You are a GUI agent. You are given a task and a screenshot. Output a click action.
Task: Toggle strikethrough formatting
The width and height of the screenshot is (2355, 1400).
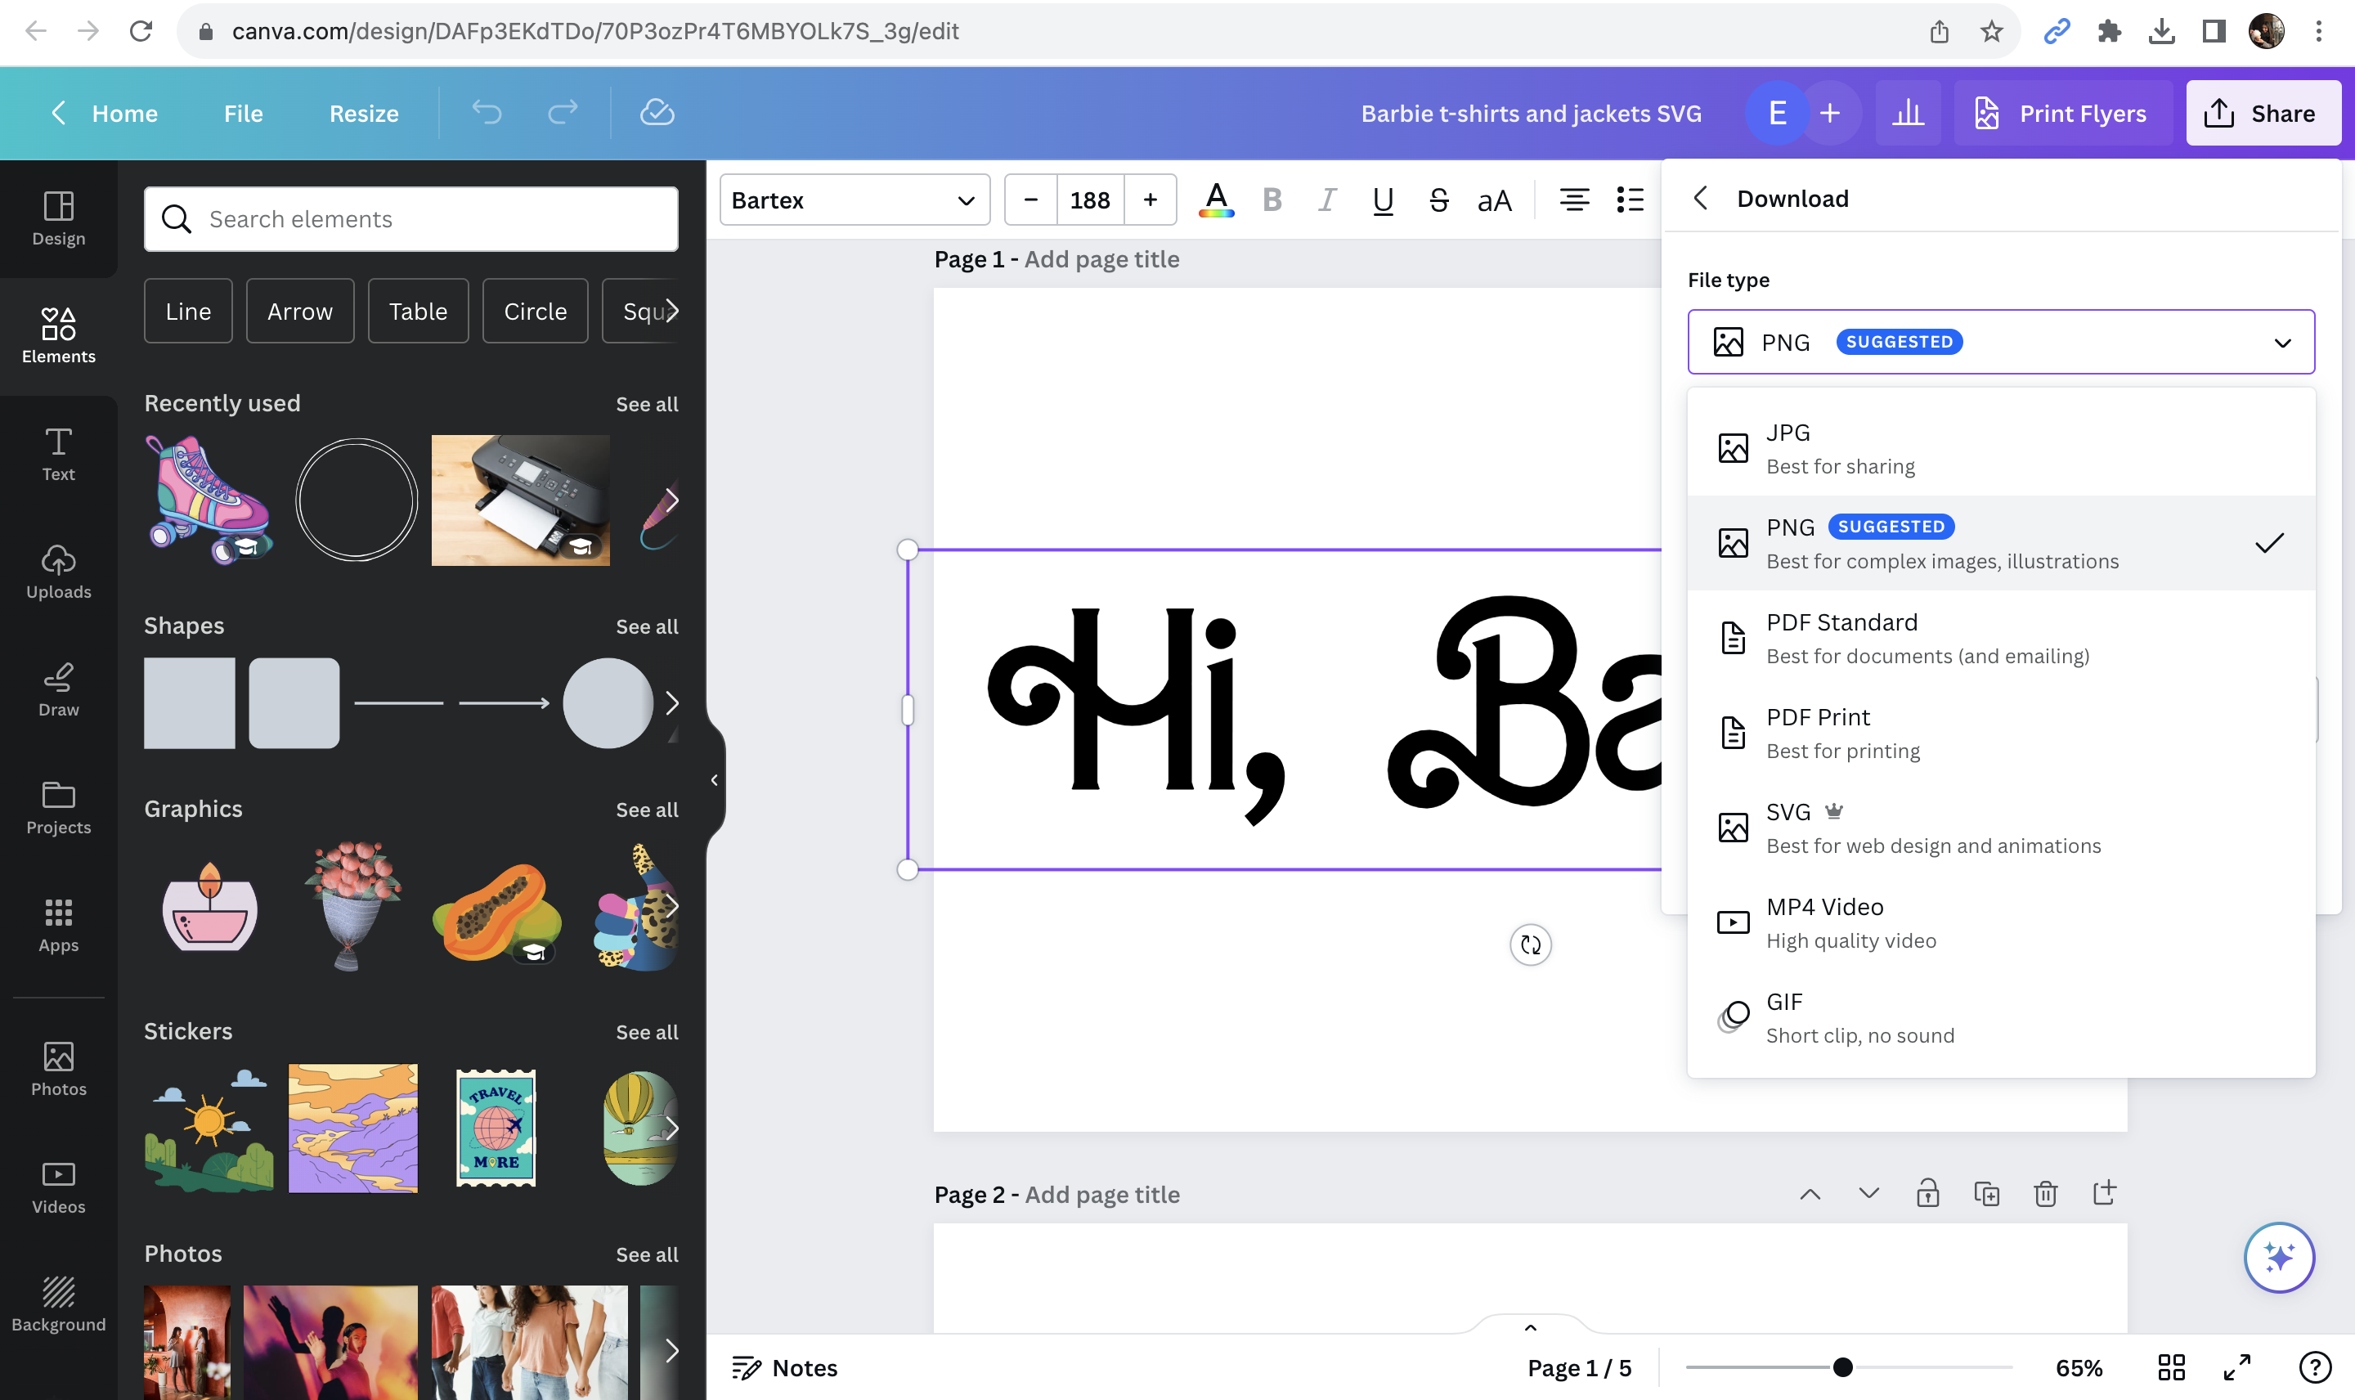click(1438, 200)
